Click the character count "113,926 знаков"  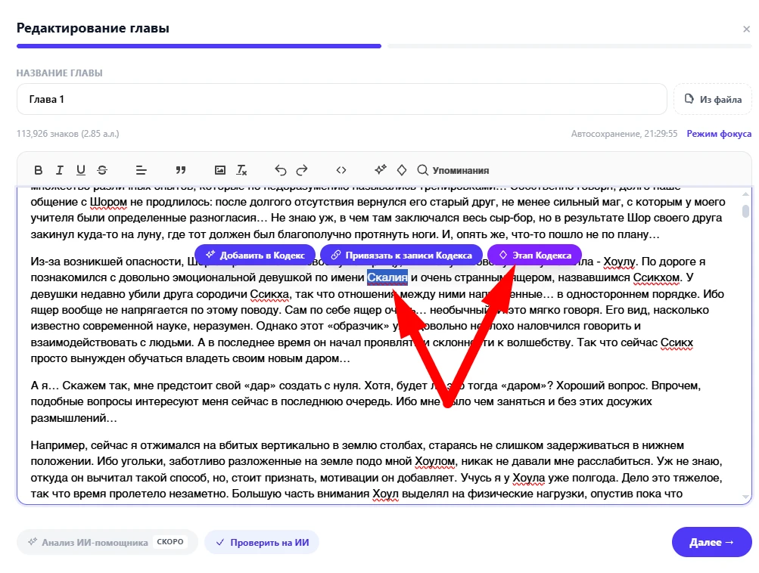[x=48, y=134]
